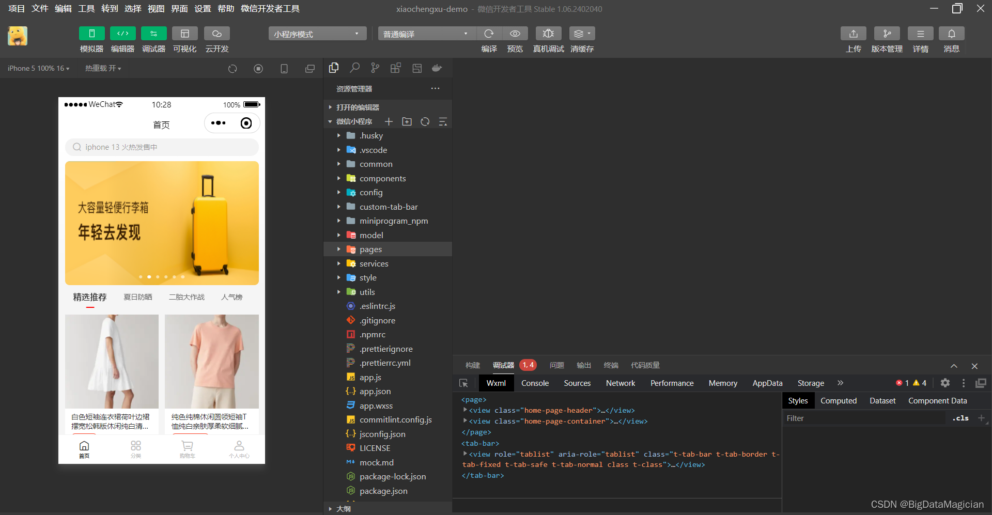Switch to the AppData tab

point(767,383)
